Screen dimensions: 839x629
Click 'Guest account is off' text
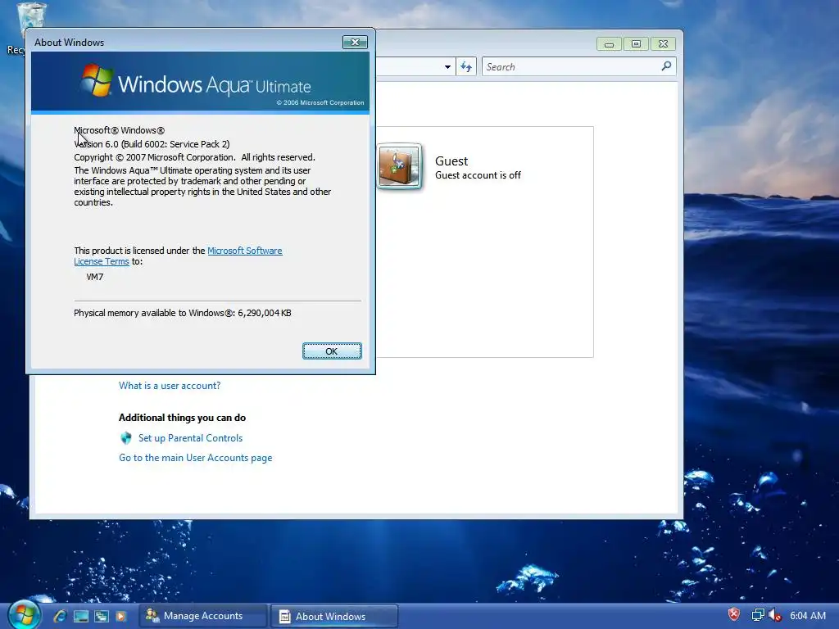click(478, 175)
